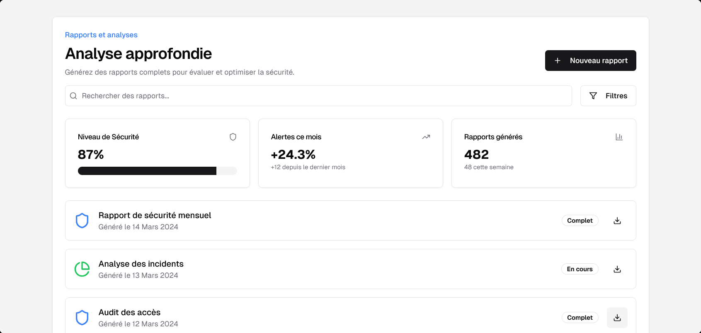
Task: Click the trending arrow icon in Alertes ce mois card
Action: (x=426, y=137)
